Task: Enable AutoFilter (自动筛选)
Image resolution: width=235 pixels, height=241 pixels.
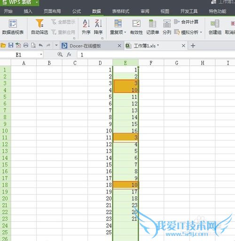Action: tap(39, 27)
